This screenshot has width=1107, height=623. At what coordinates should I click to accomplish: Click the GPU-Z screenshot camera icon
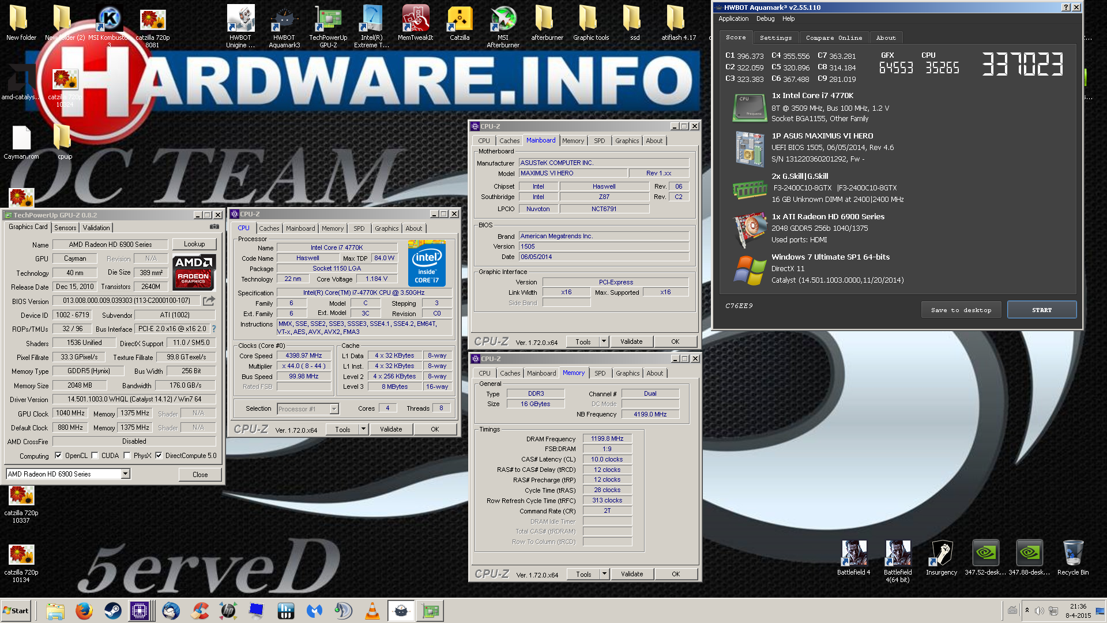point(214,227)
